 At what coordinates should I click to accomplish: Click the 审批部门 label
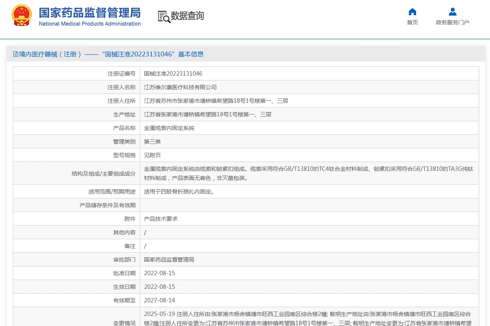124,260
